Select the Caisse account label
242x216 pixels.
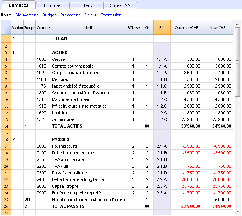click(59, 59)
